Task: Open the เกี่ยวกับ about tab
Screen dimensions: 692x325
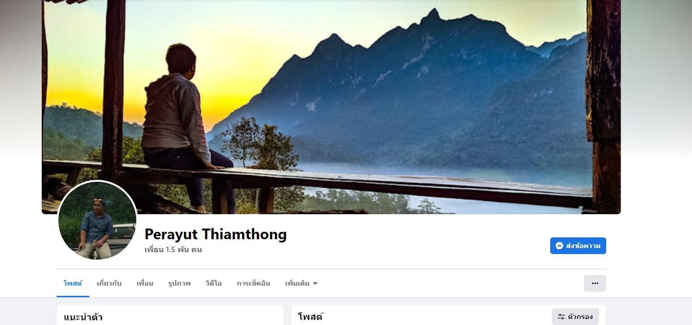Action: [x=109, y=283]
